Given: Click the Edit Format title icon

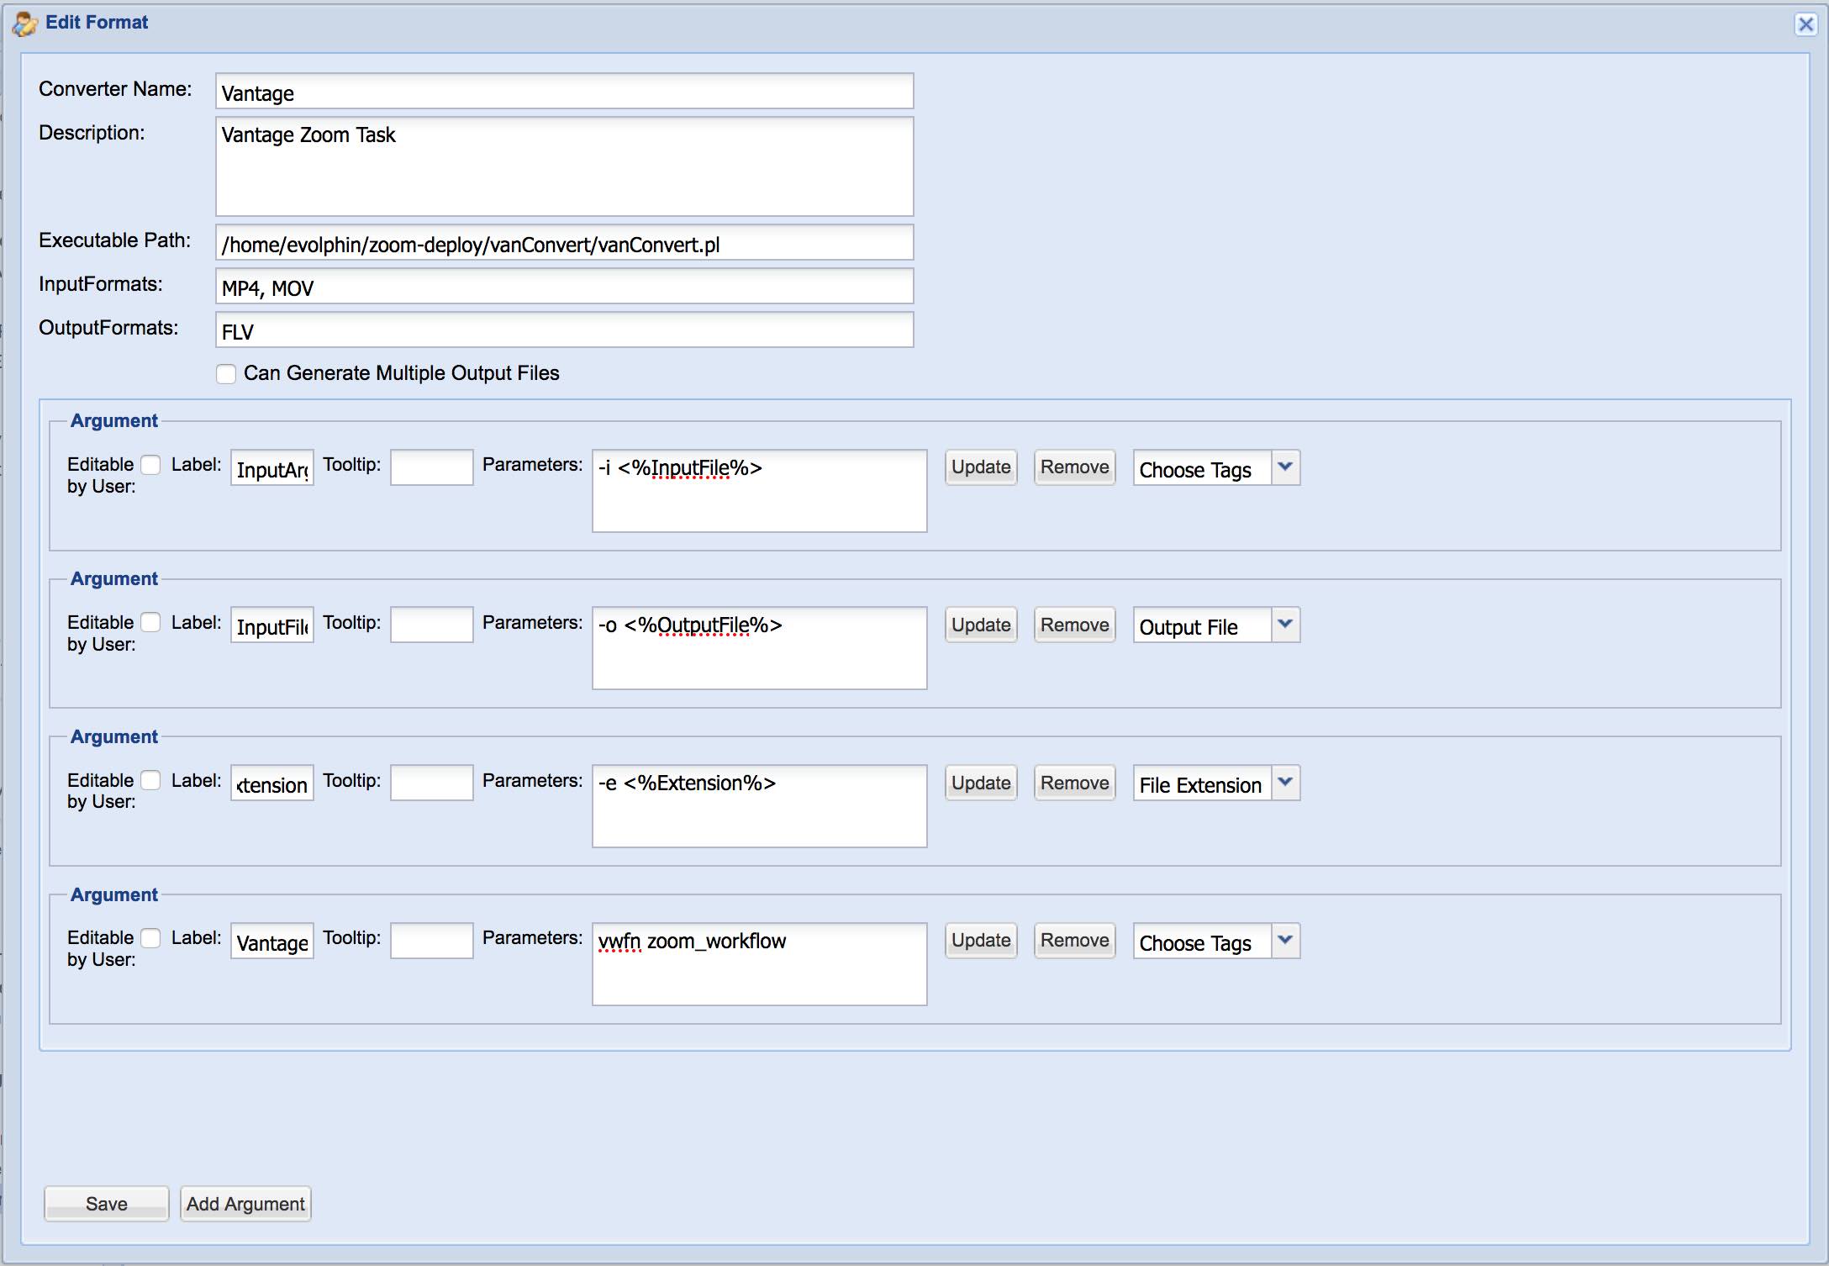Looking at the screenshot, I should click(24, 24).
